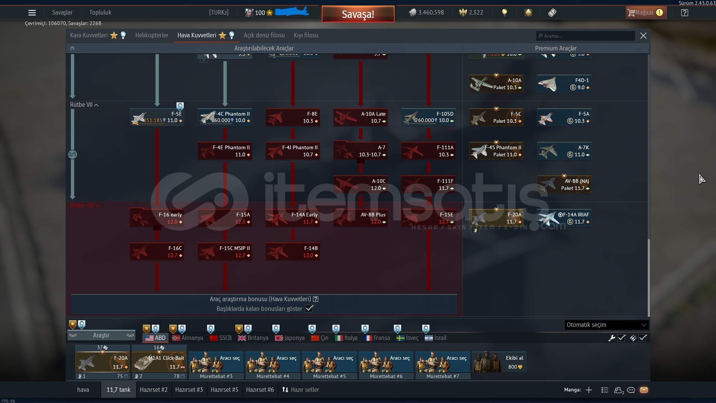The image size is (716, 403).
Task: Select the F-4E Phantom II card
Action: 225,151
